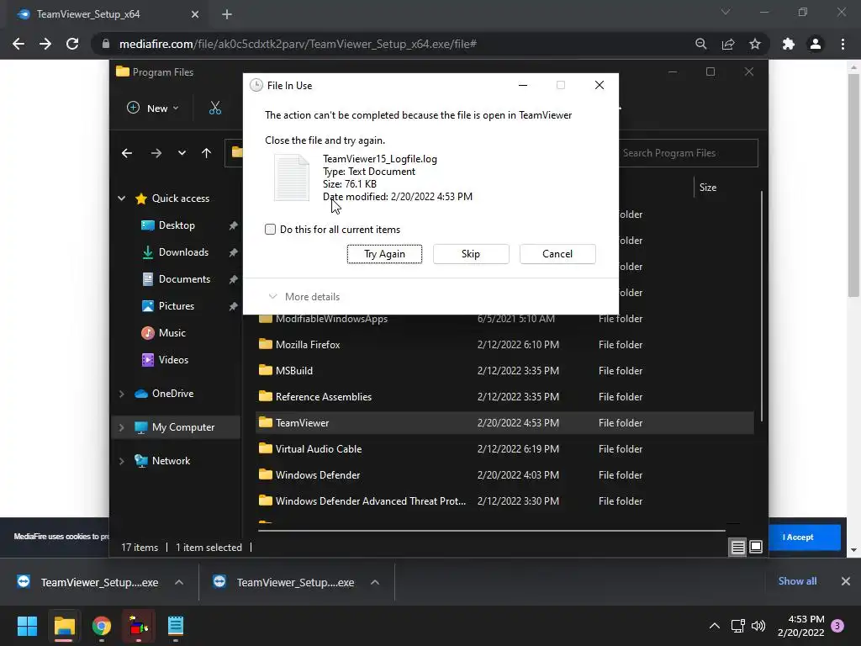Switch to large thumbnails view icon
The height and width of the screenshot is (646, 861).
tap(756, 547)
